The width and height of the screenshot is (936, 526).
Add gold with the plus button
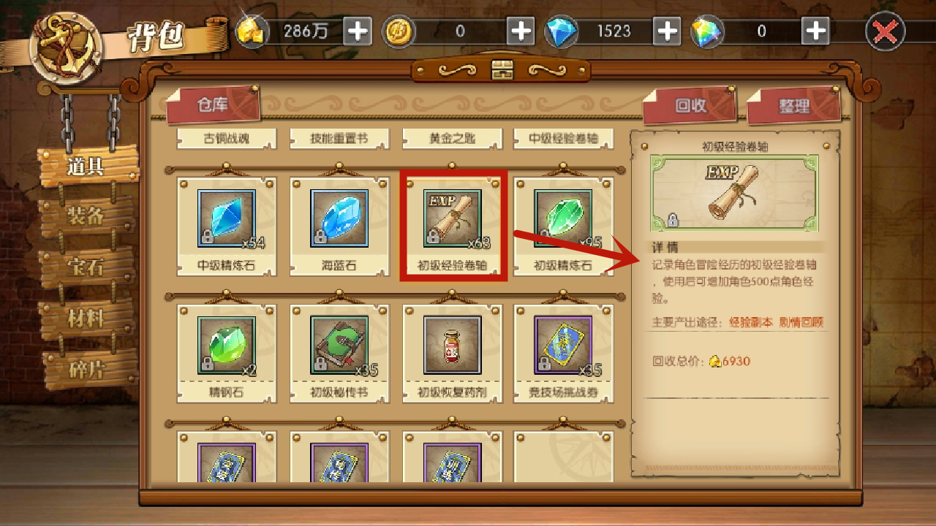coord(358,31)
